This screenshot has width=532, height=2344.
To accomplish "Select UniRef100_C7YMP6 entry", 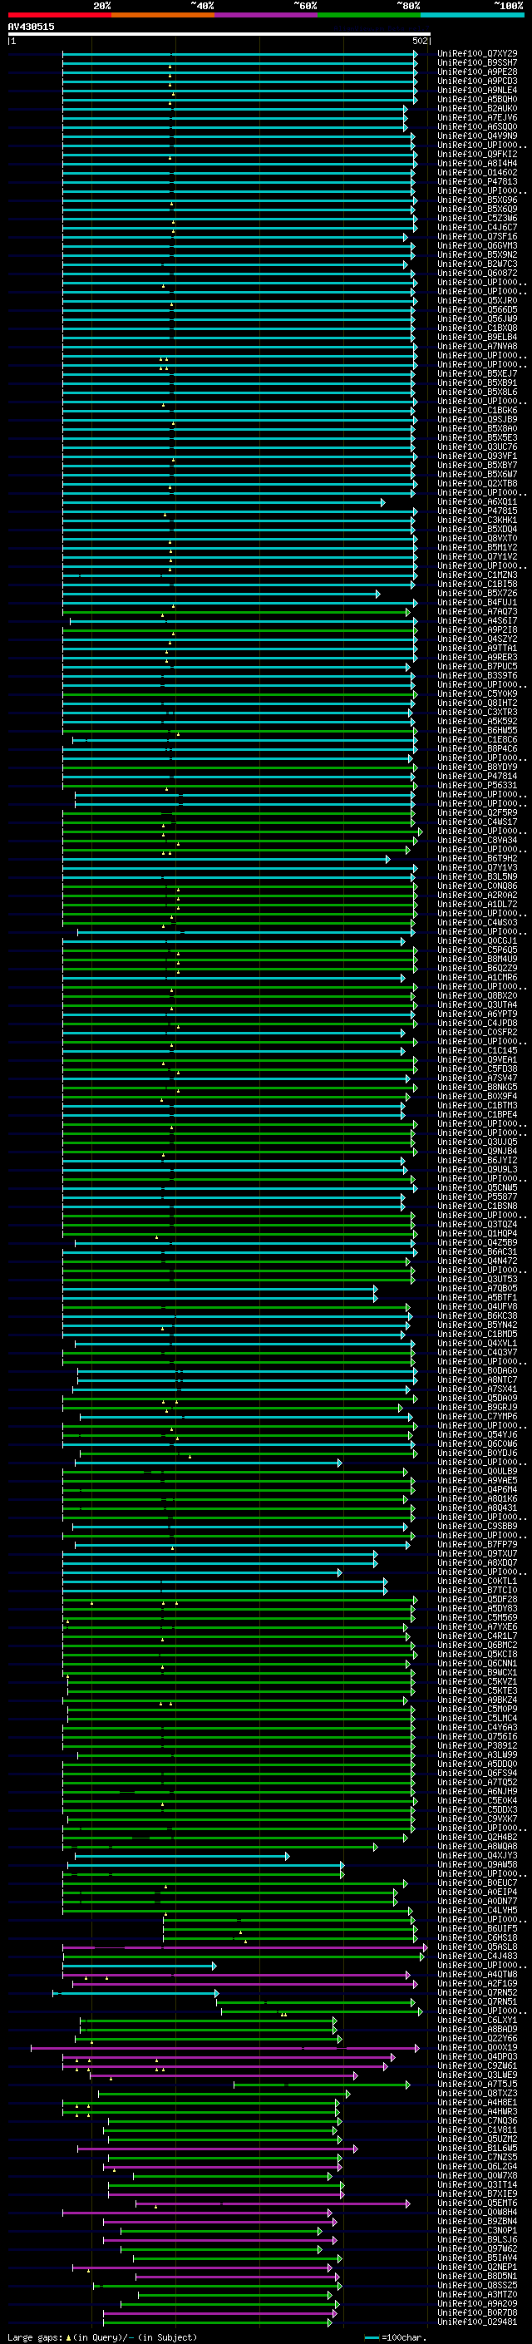I will (x=477, y=1417).
